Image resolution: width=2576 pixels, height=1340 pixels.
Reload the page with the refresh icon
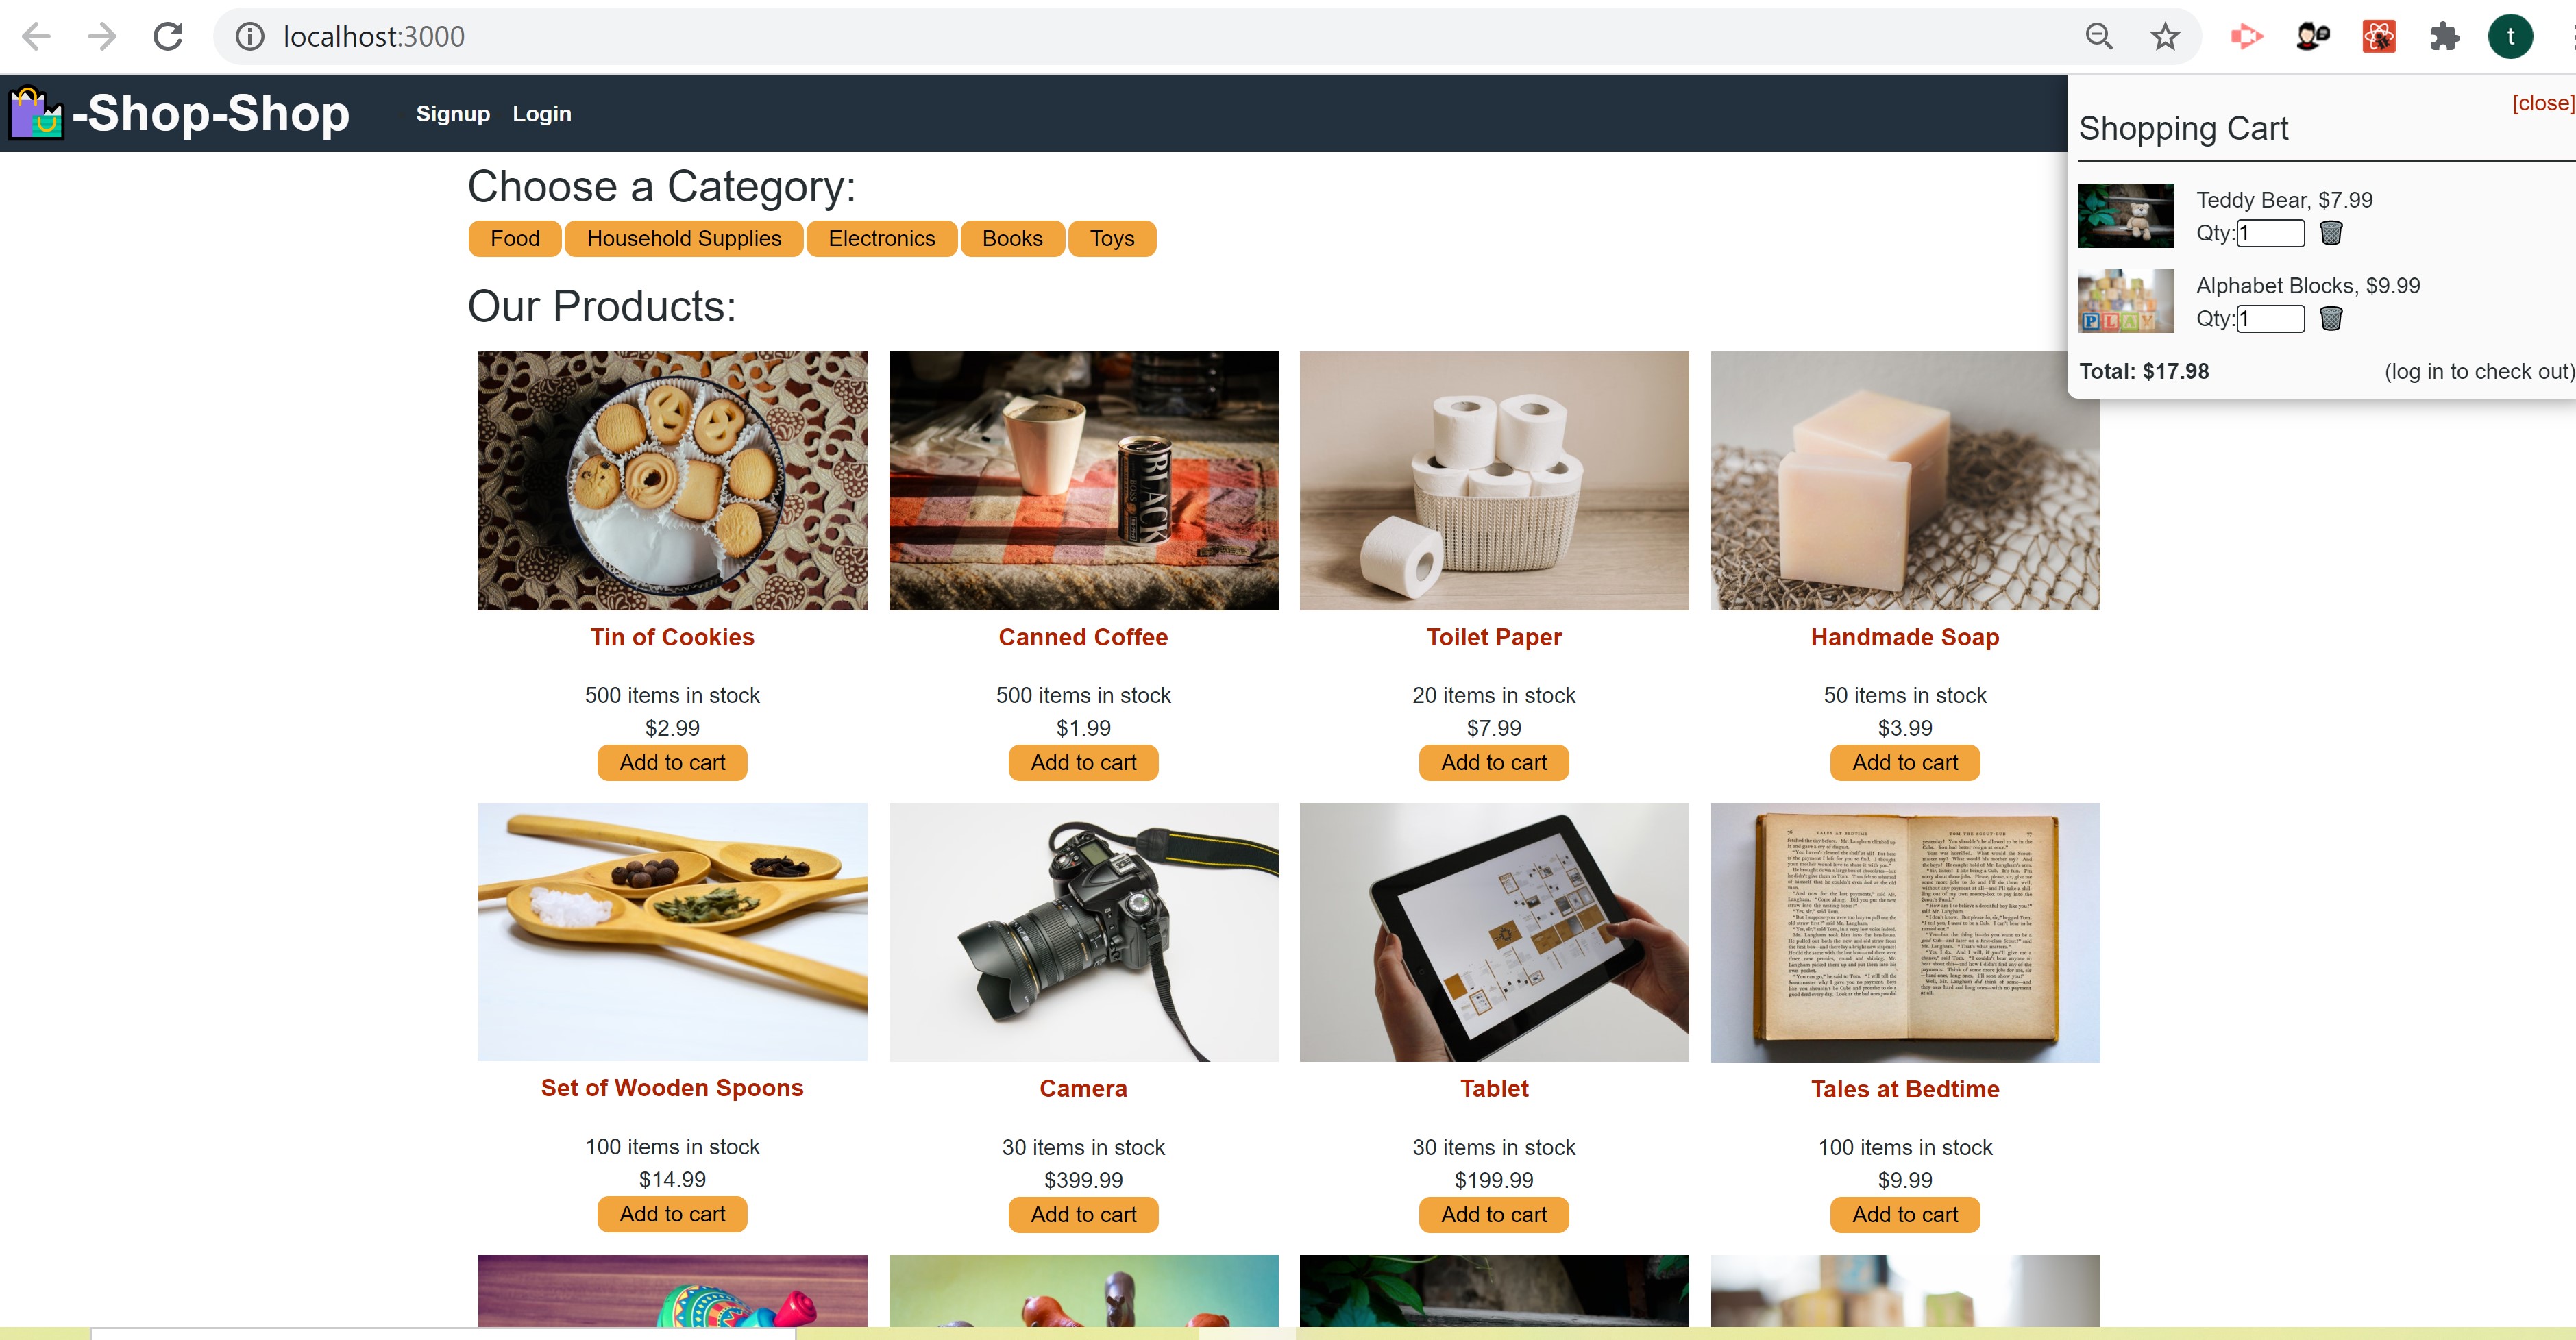coord(168,37)
